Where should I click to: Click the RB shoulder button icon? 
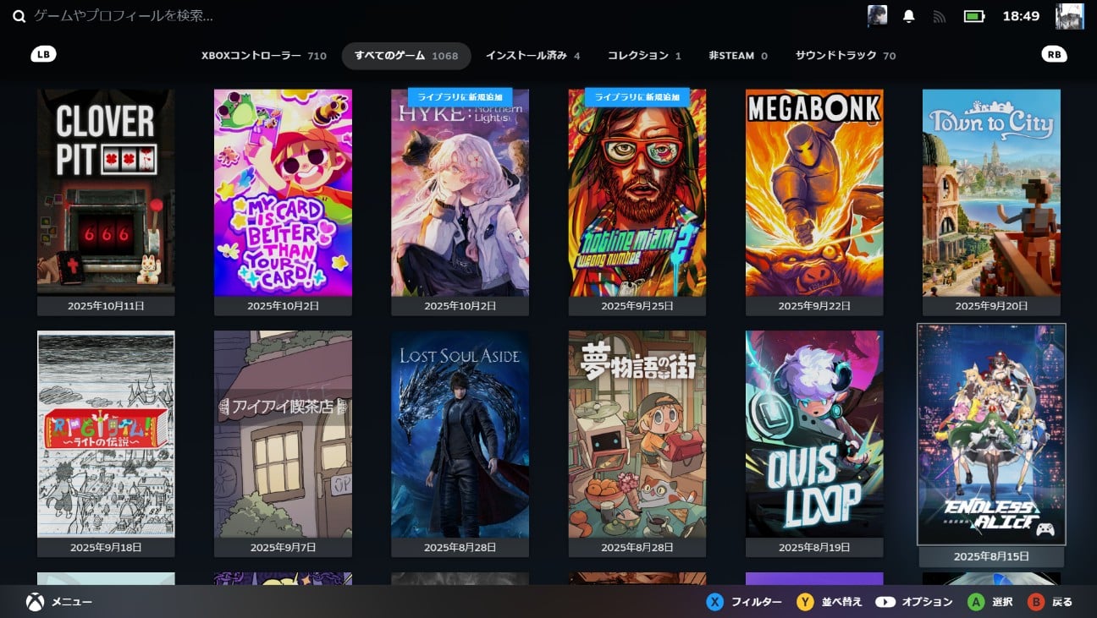click(x=1054, y=55)
